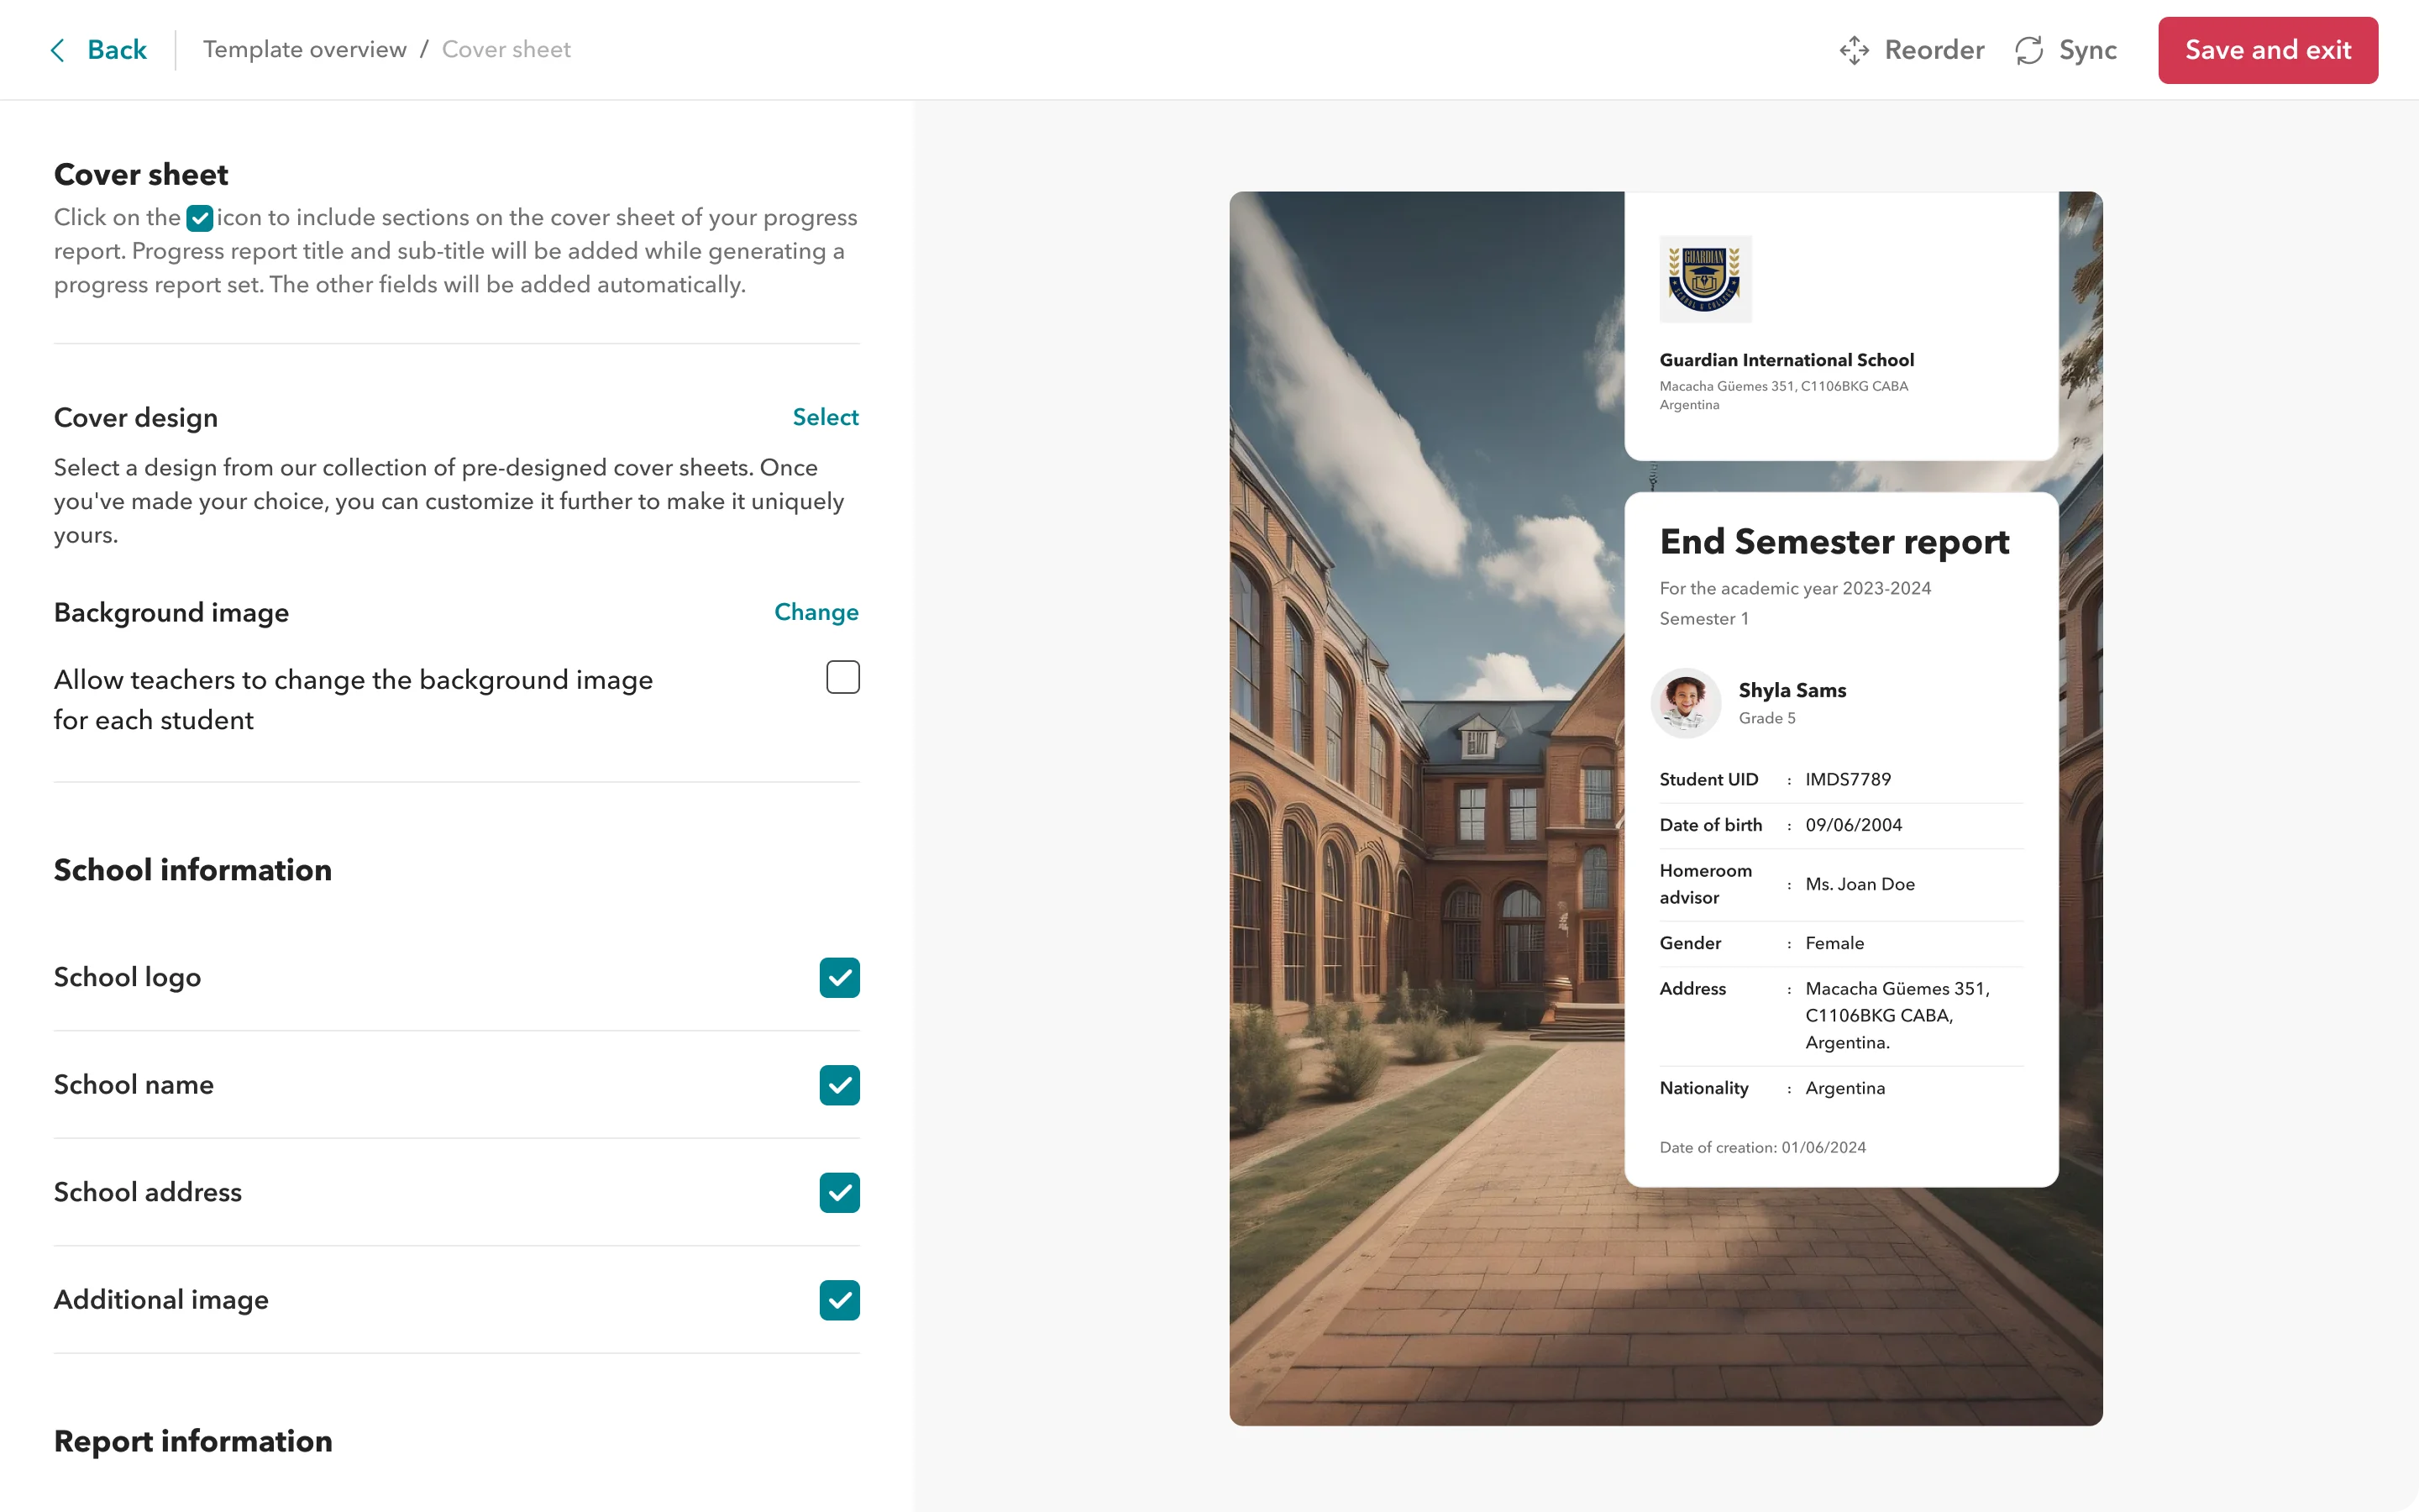Click the Select cover design link
The height and width of the screenshot is (1512, 2419).
[826, 417]
